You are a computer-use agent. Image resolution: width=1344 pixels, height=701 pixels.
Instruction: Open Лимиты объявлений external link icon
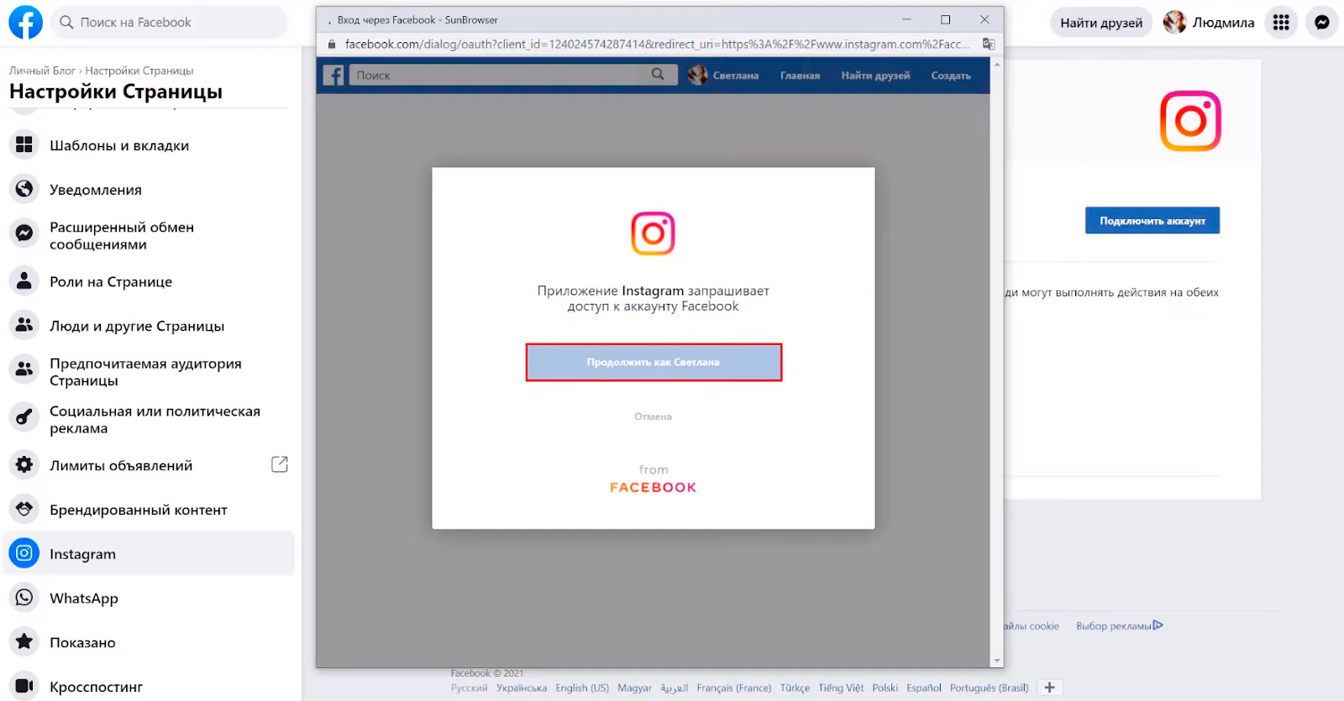280,464
